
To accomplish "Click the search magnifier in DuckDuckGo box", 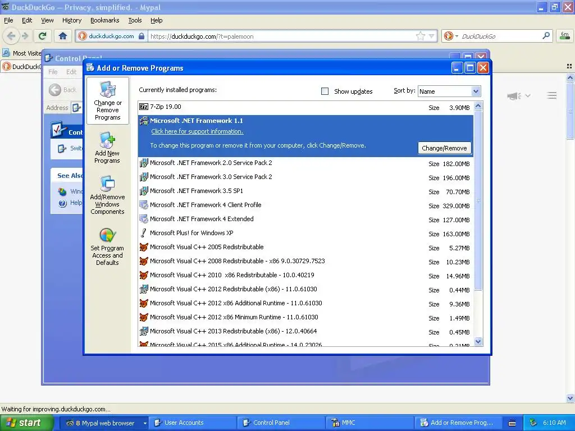I will point(546,36).
